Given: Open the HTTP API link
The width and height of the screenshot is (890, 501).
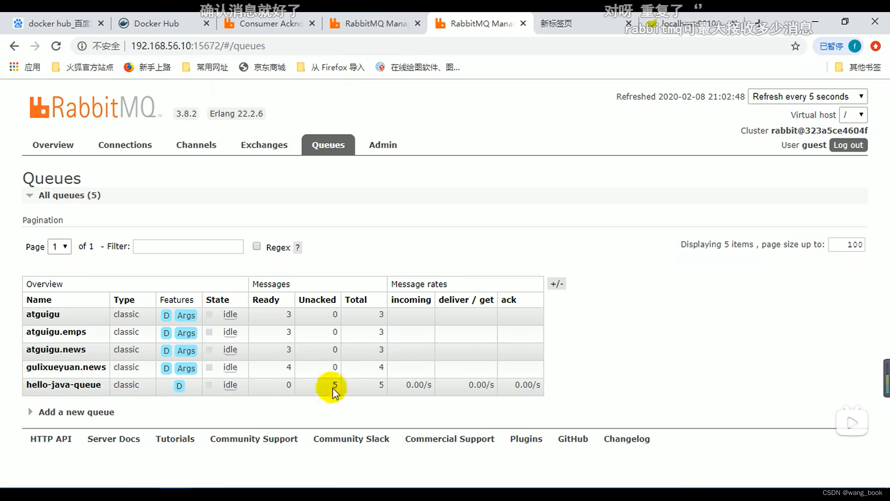Looking at the screenshot, I should pos(51,439).
